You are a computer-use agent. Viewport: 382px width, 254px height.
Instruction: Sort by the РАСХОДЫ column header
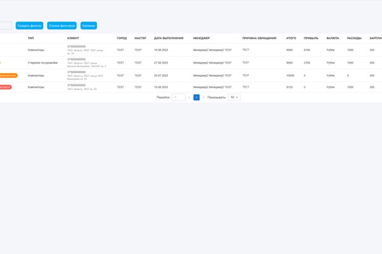(x=354, y=38)
